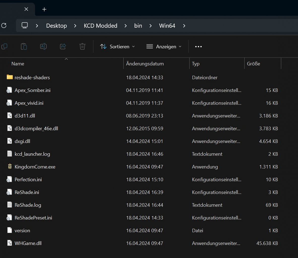Screen dimensions: 298x258
Task: Sort by Änderungsdatum column header
Action: [x=145, y=64]
